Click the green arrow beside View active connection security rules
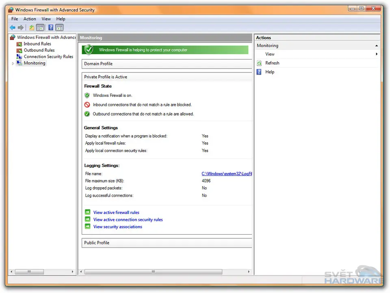The width and height of the screenshot is (390, 293). (87, 220)
